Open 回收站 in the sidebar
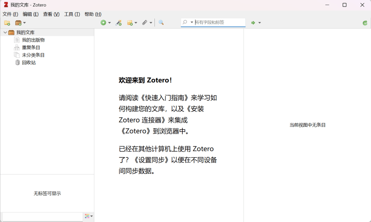 pyautogui.click(x=29, y=63)
